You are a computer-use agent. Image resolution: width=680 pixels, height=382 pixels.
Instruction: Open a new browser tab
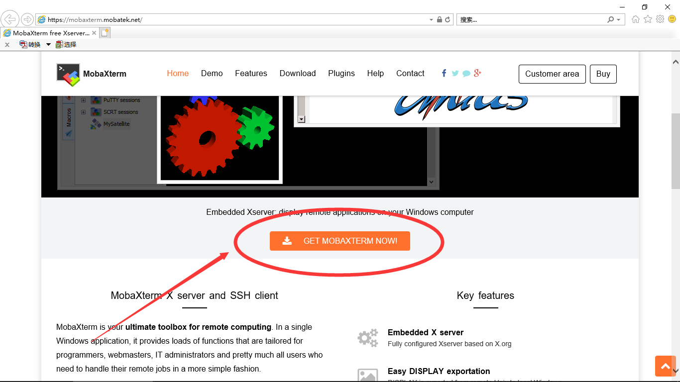tap(105, 33)
